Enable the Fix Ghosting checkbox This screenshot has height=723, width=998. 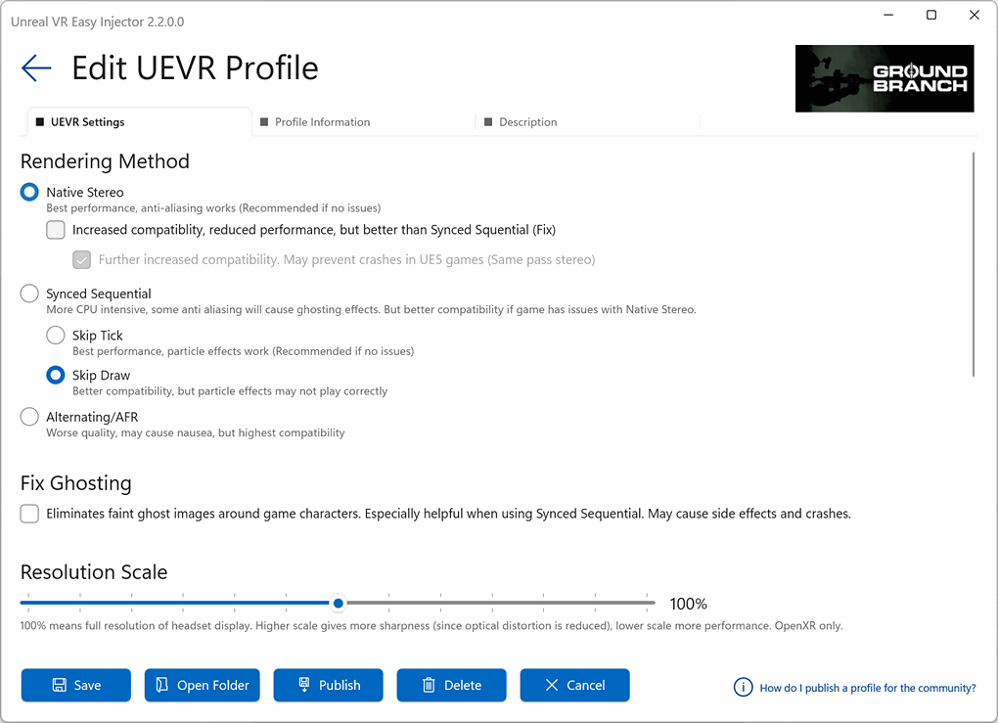pos(28,513)
